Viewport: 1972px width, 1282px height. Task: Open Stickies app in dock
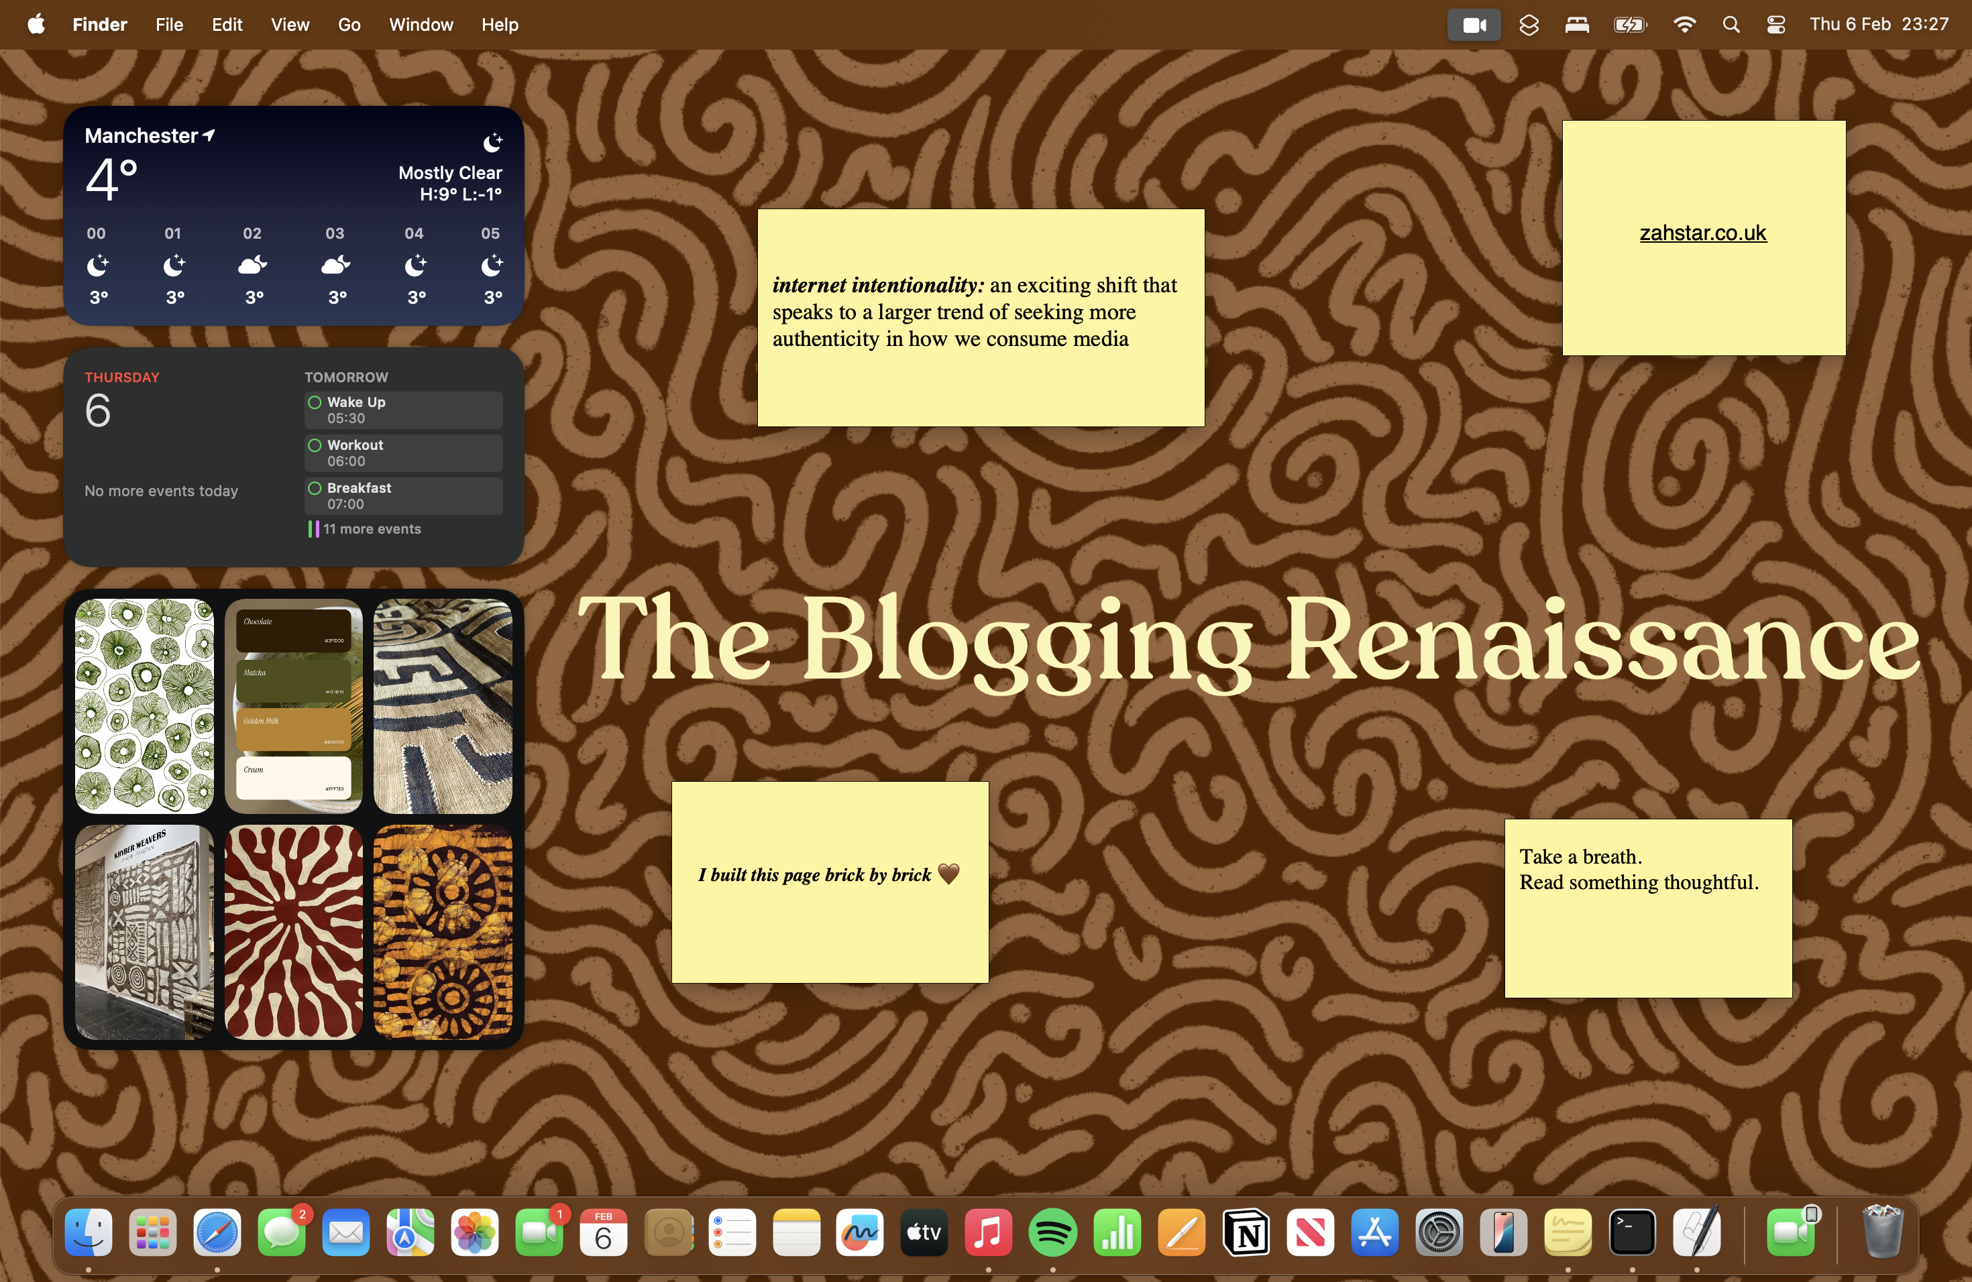click(1567, 1233)
